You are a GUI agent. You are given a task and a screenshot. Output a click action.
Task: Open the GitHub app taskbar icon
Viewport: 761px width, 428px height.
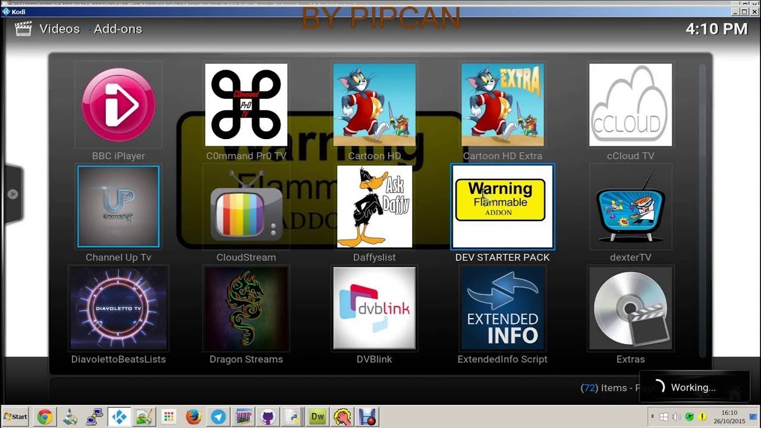pos(268,417)
